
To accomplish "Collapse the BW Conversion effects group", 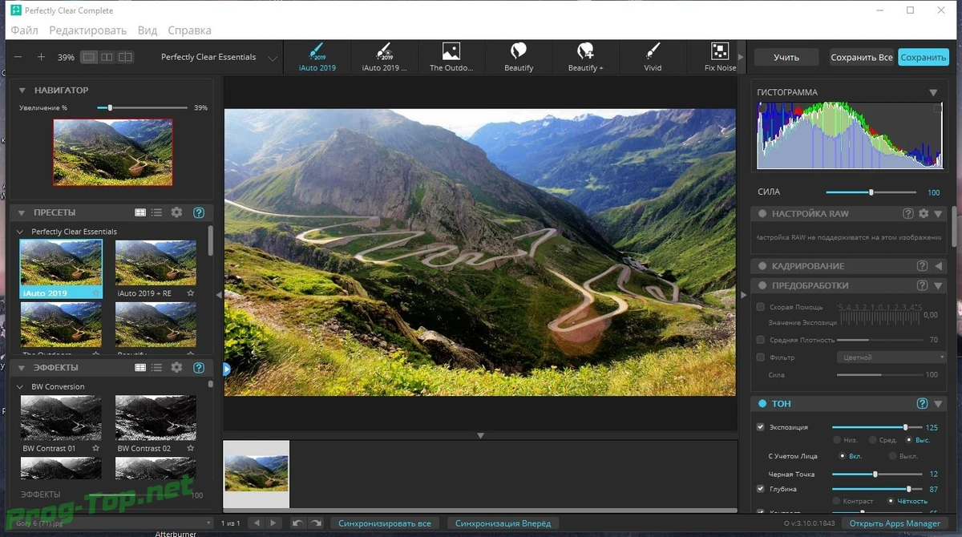I will [21, 386].
